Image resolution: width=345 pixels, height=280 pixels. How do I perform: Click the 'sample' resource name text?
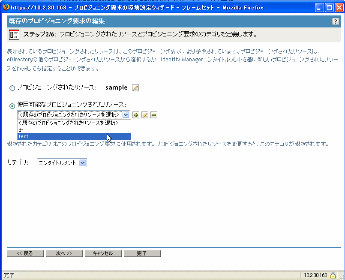tap(117, 87)
